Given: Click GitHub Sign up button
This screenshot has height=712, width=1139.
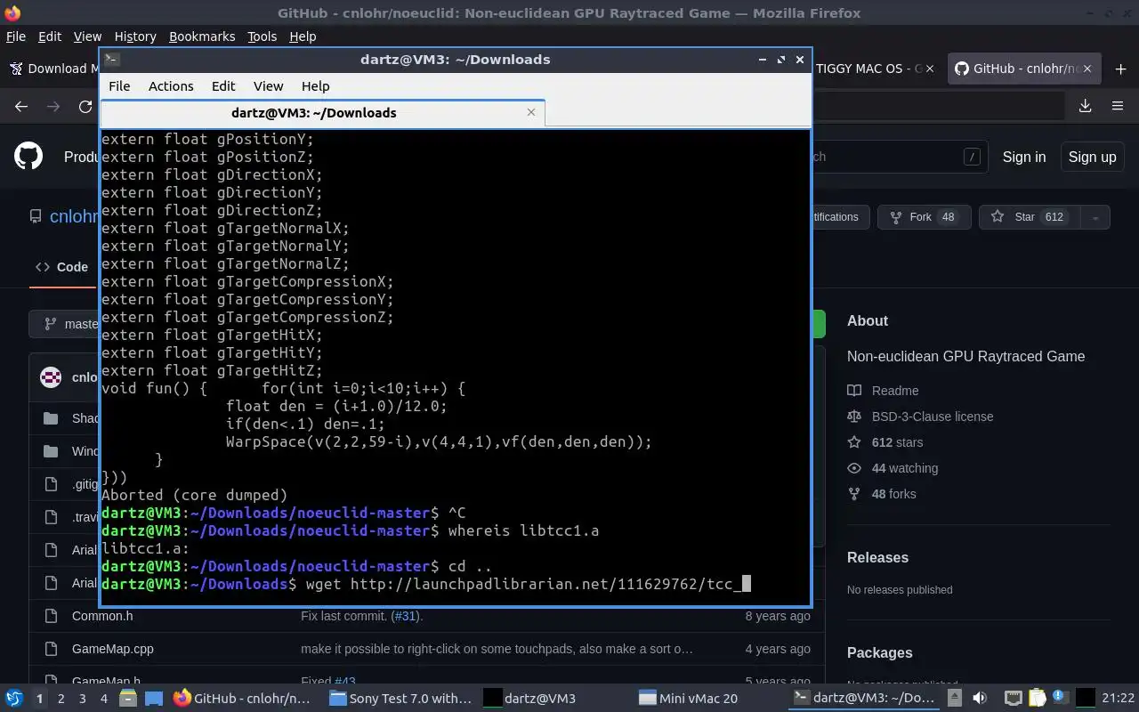Looking at the screenshot, I should point(1092,157).
